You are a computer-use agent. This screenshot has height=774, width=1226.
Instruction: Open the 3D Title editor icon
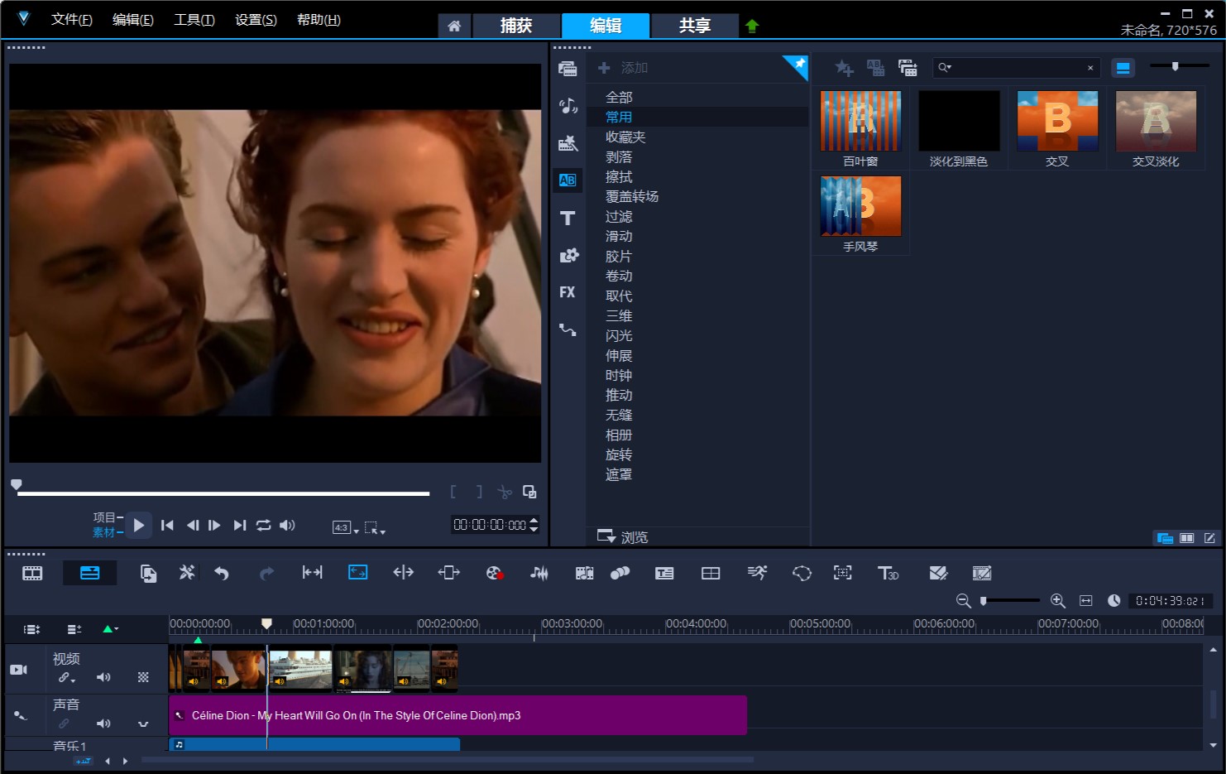(888, 573)
